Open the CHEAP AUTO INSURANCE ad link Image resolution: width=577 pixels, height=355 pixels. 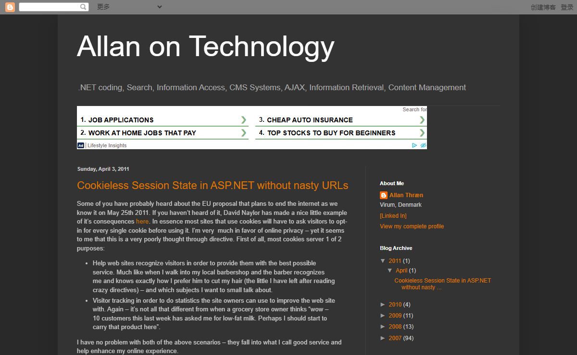pos(310,120)
